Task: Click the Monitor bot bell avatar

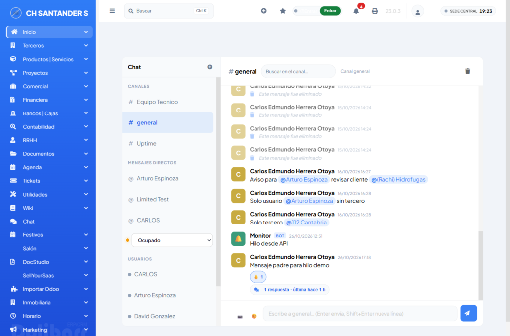Action: (238, 239)
